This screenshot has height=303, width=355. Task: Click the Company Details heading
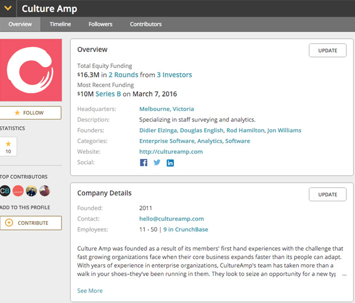(104, 193)
